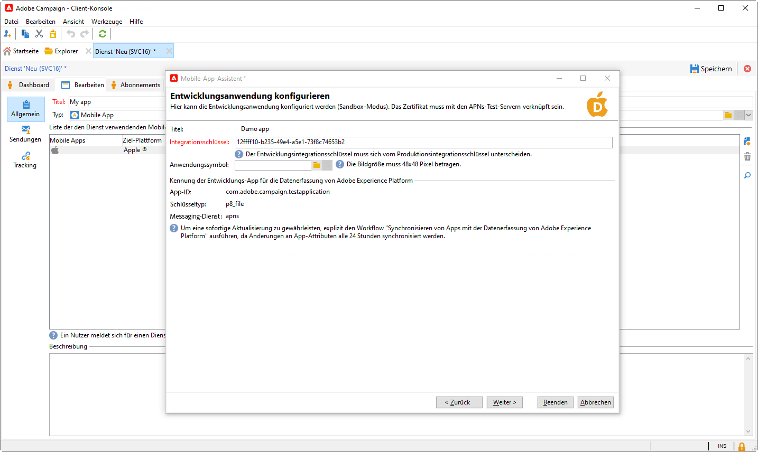Click the Weiter button in the assistant
The width and height of the screenshot is (758, 452).
click(x=505, y=402)
